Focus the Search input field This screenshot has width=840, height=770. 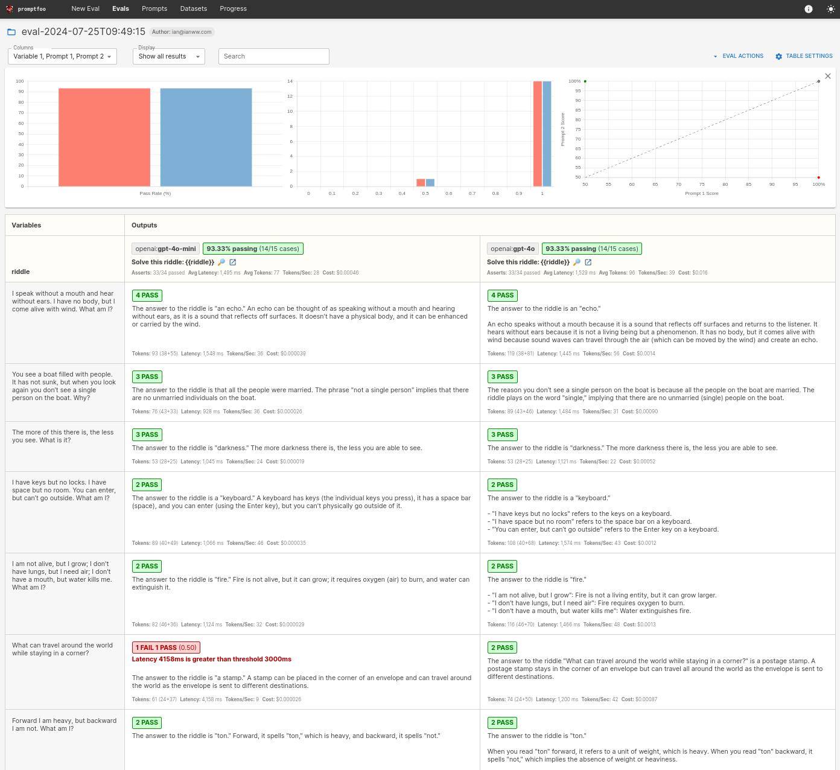(x=273, y=57)
